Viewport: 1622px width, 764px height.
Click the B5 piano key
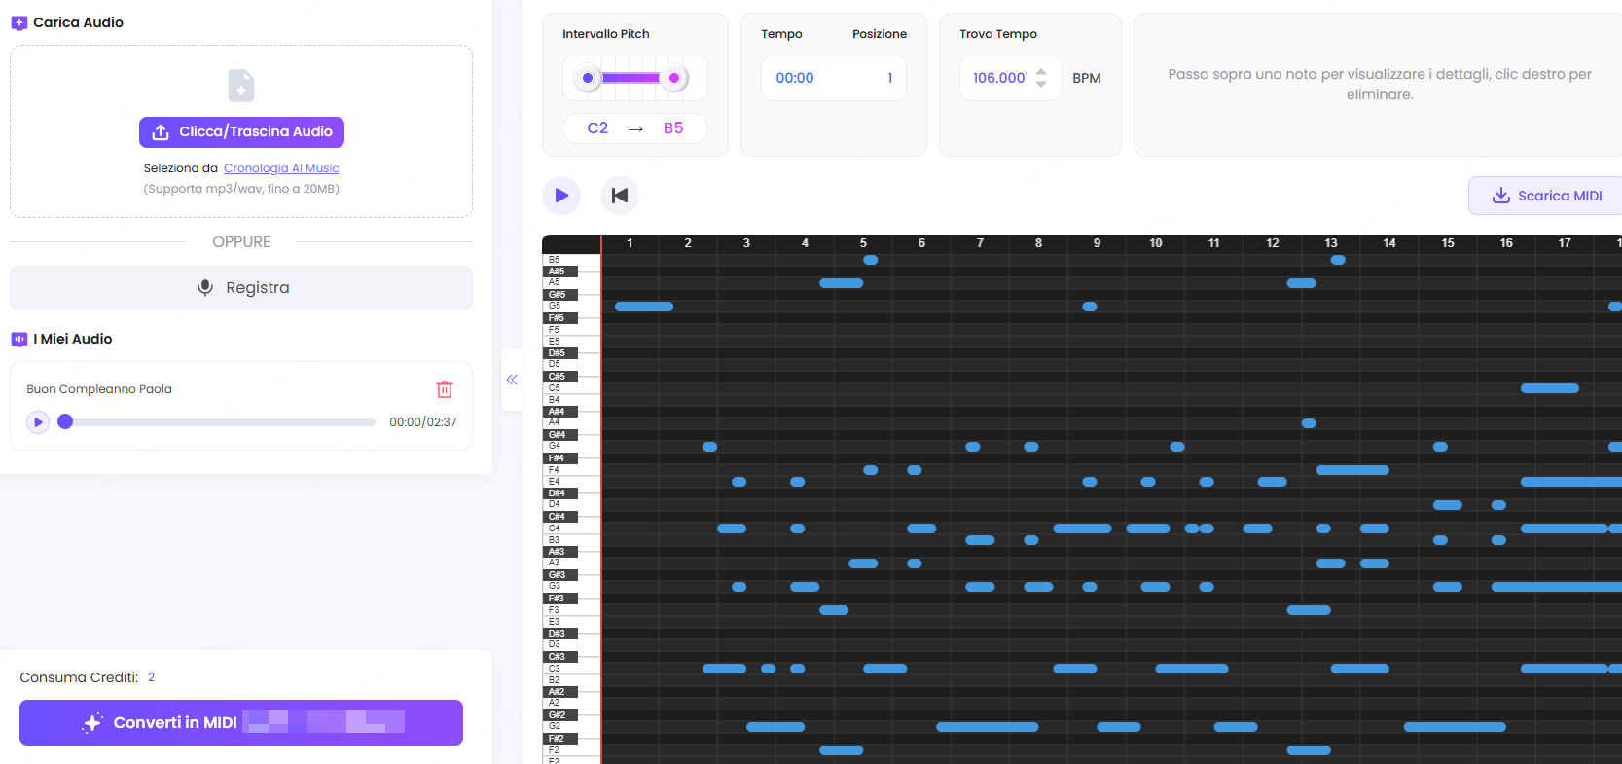click(x=571, y=260)
